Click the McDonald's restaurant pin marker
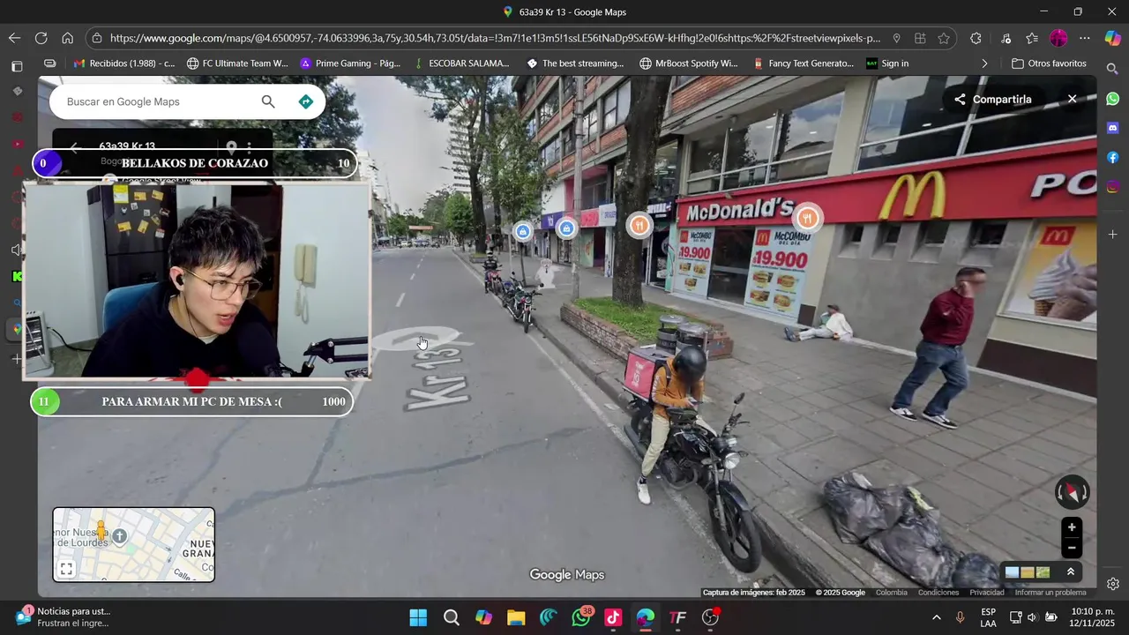 pos(807,219)
